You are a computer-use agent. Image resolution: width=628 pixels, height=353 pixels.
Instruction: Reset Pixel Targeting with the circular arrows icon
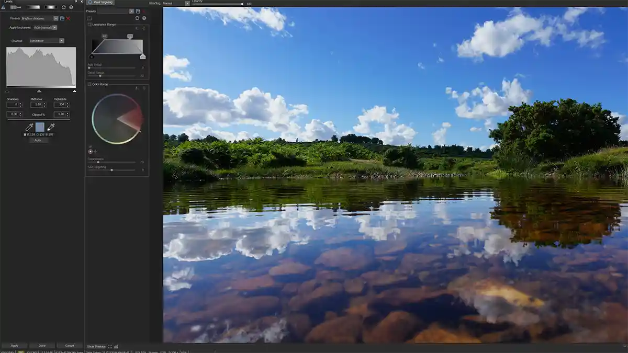coord(137,18)
